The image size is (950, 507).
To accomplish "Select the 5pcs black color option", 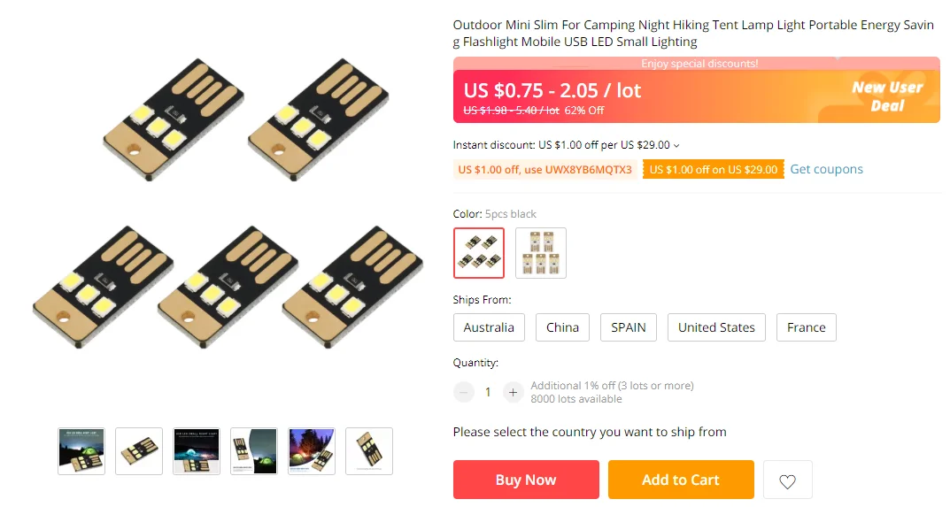I will [x=479, y=253].
